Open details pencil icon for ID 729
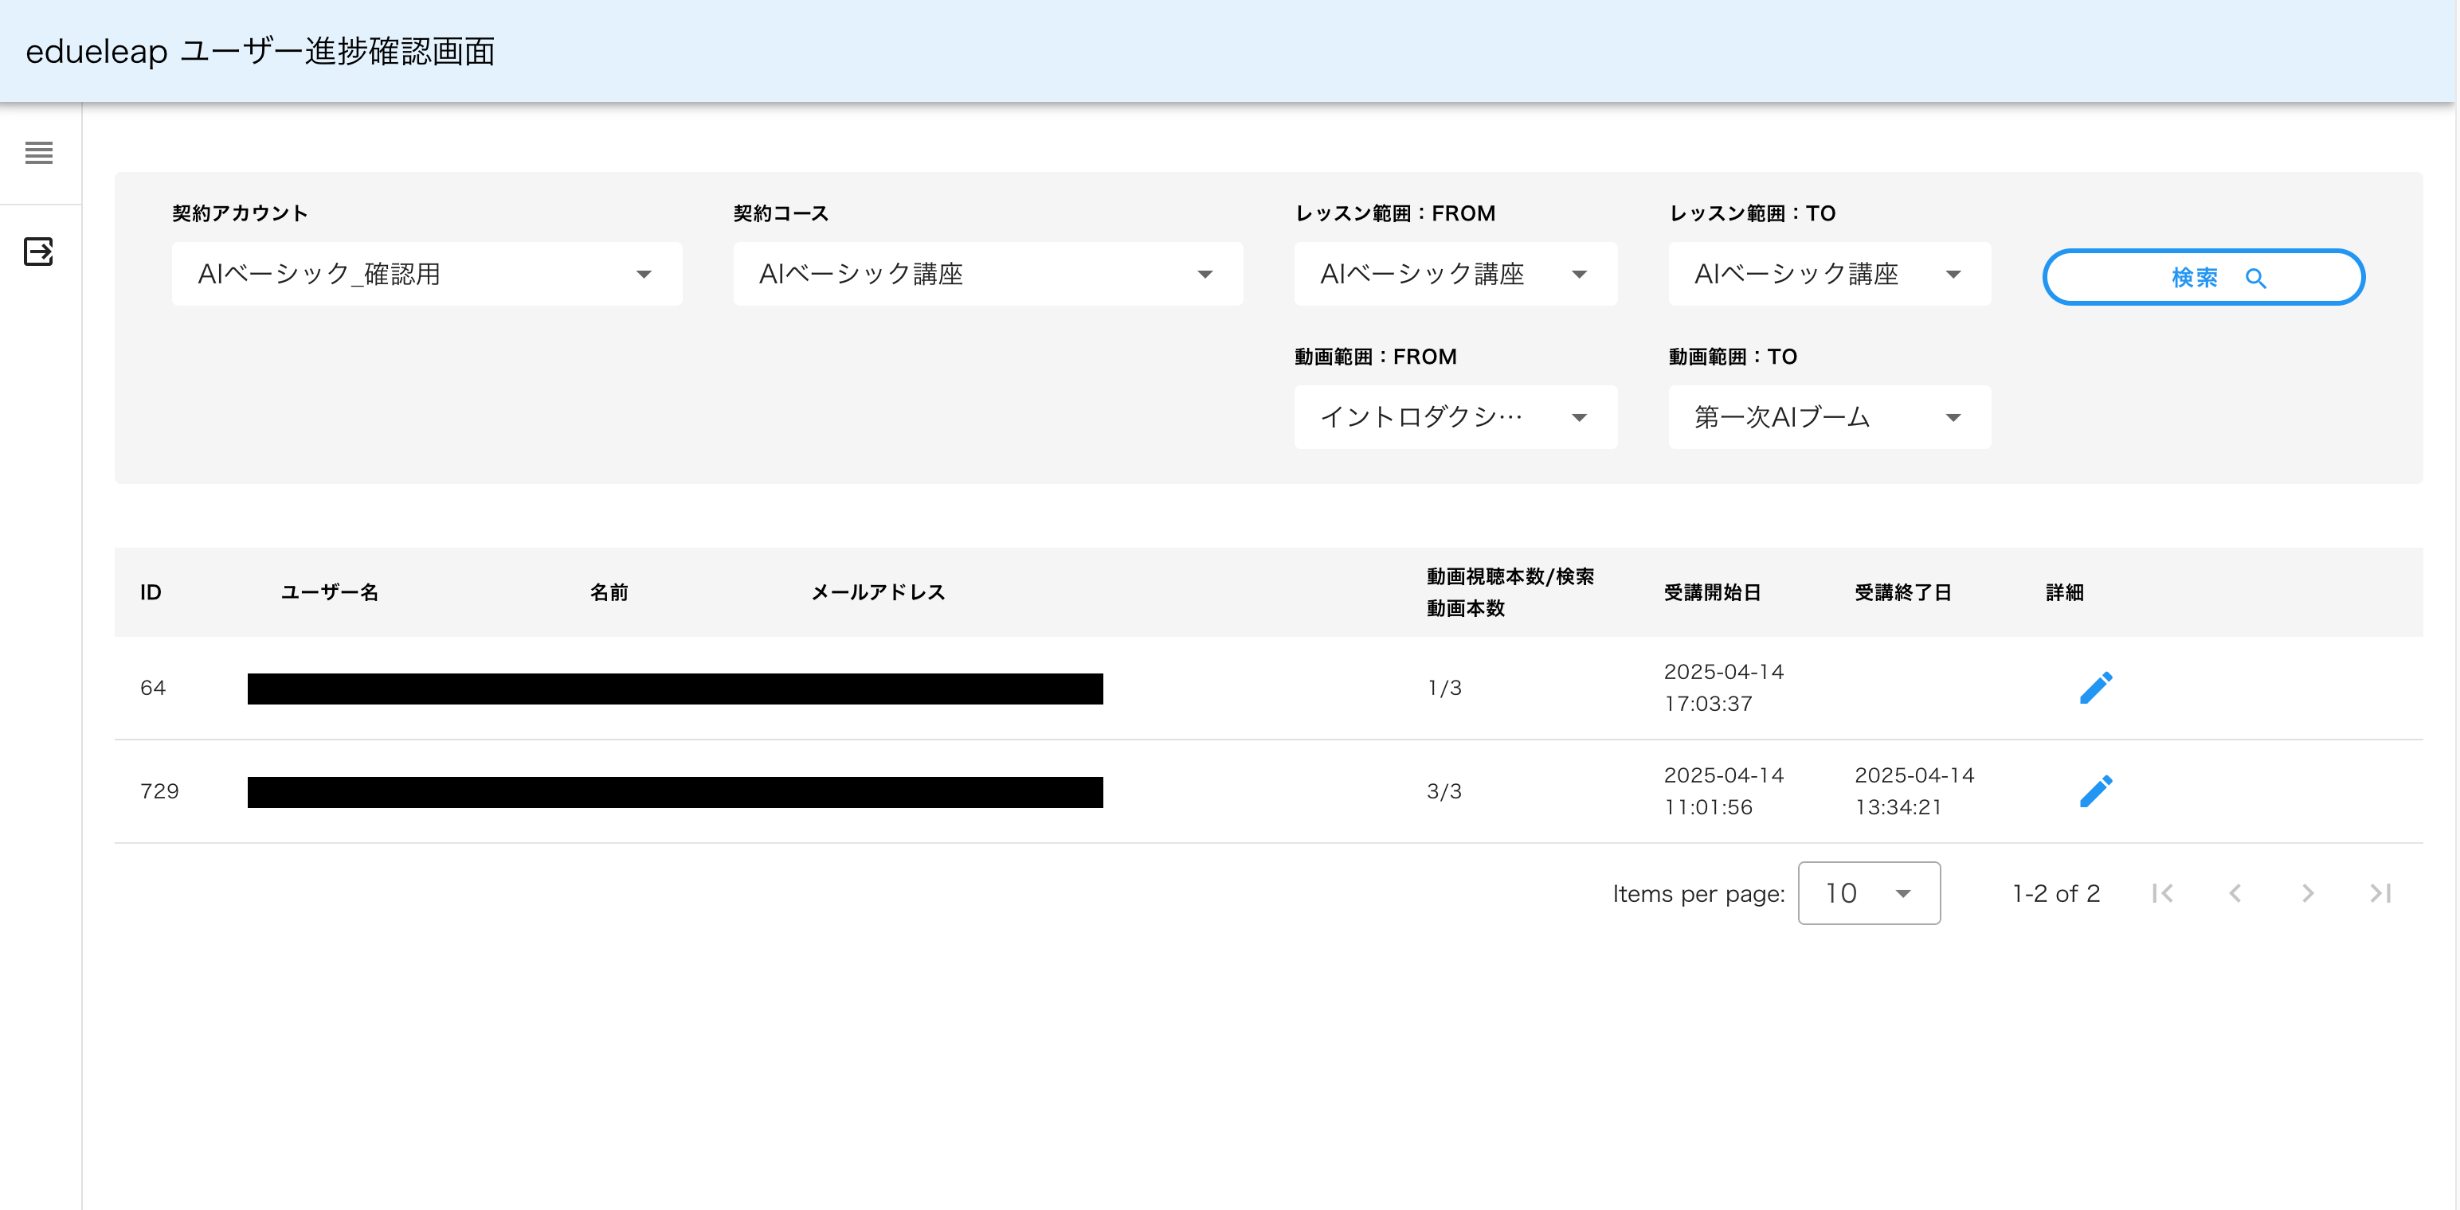 (2096, 791)
